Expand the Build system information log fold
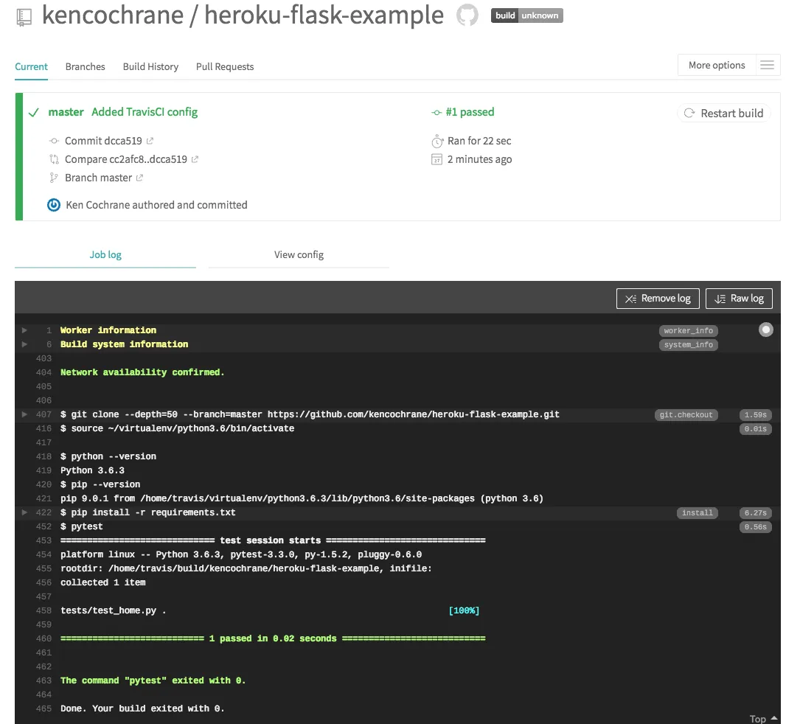 tap(24, 344)
